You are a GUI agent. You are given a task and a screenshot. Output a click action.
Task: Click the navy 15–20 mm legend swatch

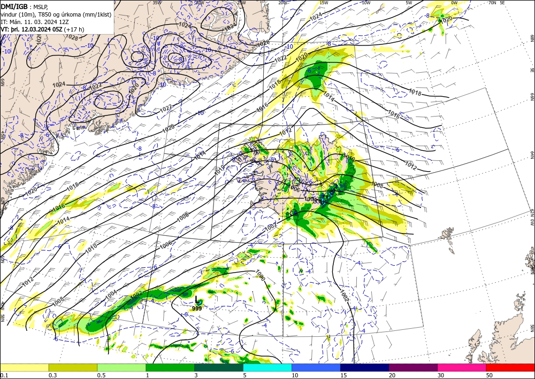(365, 367)
